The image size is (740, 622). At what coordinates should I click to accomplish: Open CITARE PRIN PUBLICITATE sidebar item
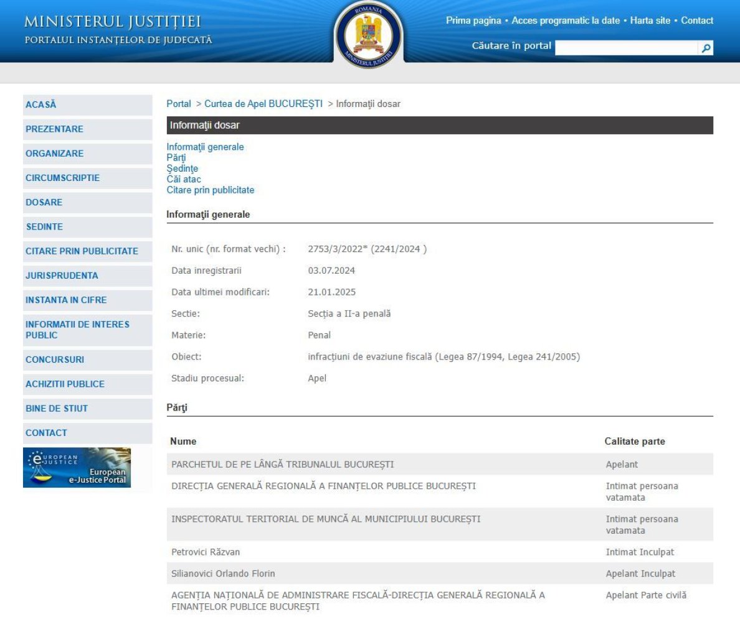(x=82, y=251)
